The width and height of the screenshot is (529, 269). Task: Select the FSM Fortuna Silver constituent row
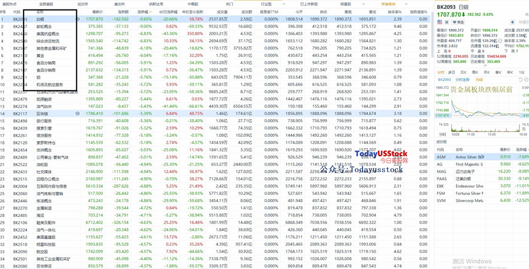(482, 193)
